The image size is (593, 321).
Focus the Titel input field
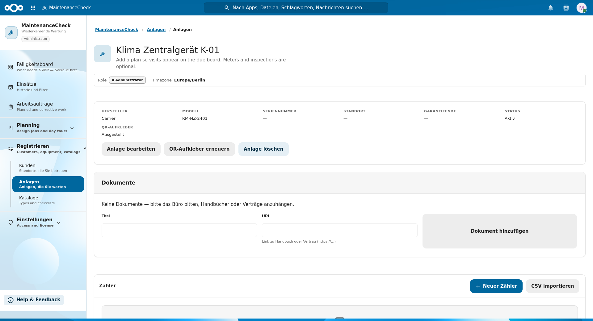(x=179, y=230)
